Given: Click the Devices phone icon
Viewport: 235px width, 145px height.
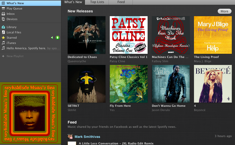Looking at the screenshot, I should (3, 19).
